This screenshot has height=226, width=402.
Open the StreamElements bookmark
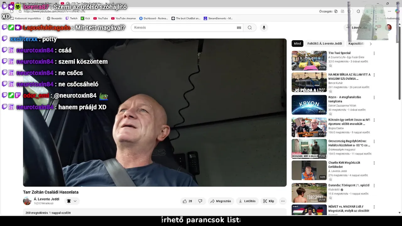pos(218,19)
